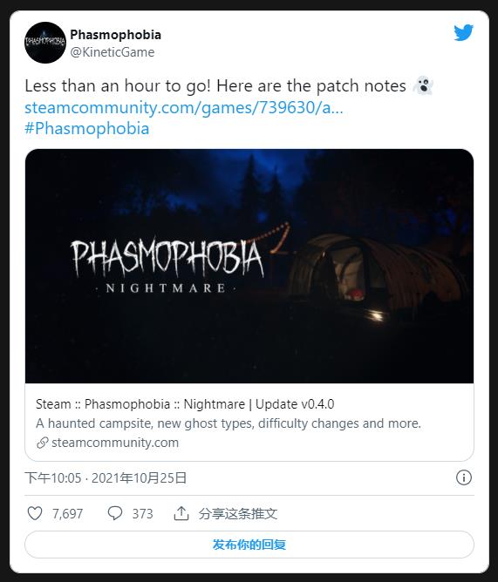Follow the steamcommunity.com patch notes link
The width and height of the screenshot is (498, 582).
point(184,108)
